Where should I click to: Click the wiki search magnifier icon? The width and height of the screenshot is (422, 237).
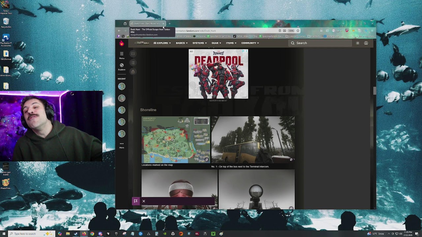[292, 43]
